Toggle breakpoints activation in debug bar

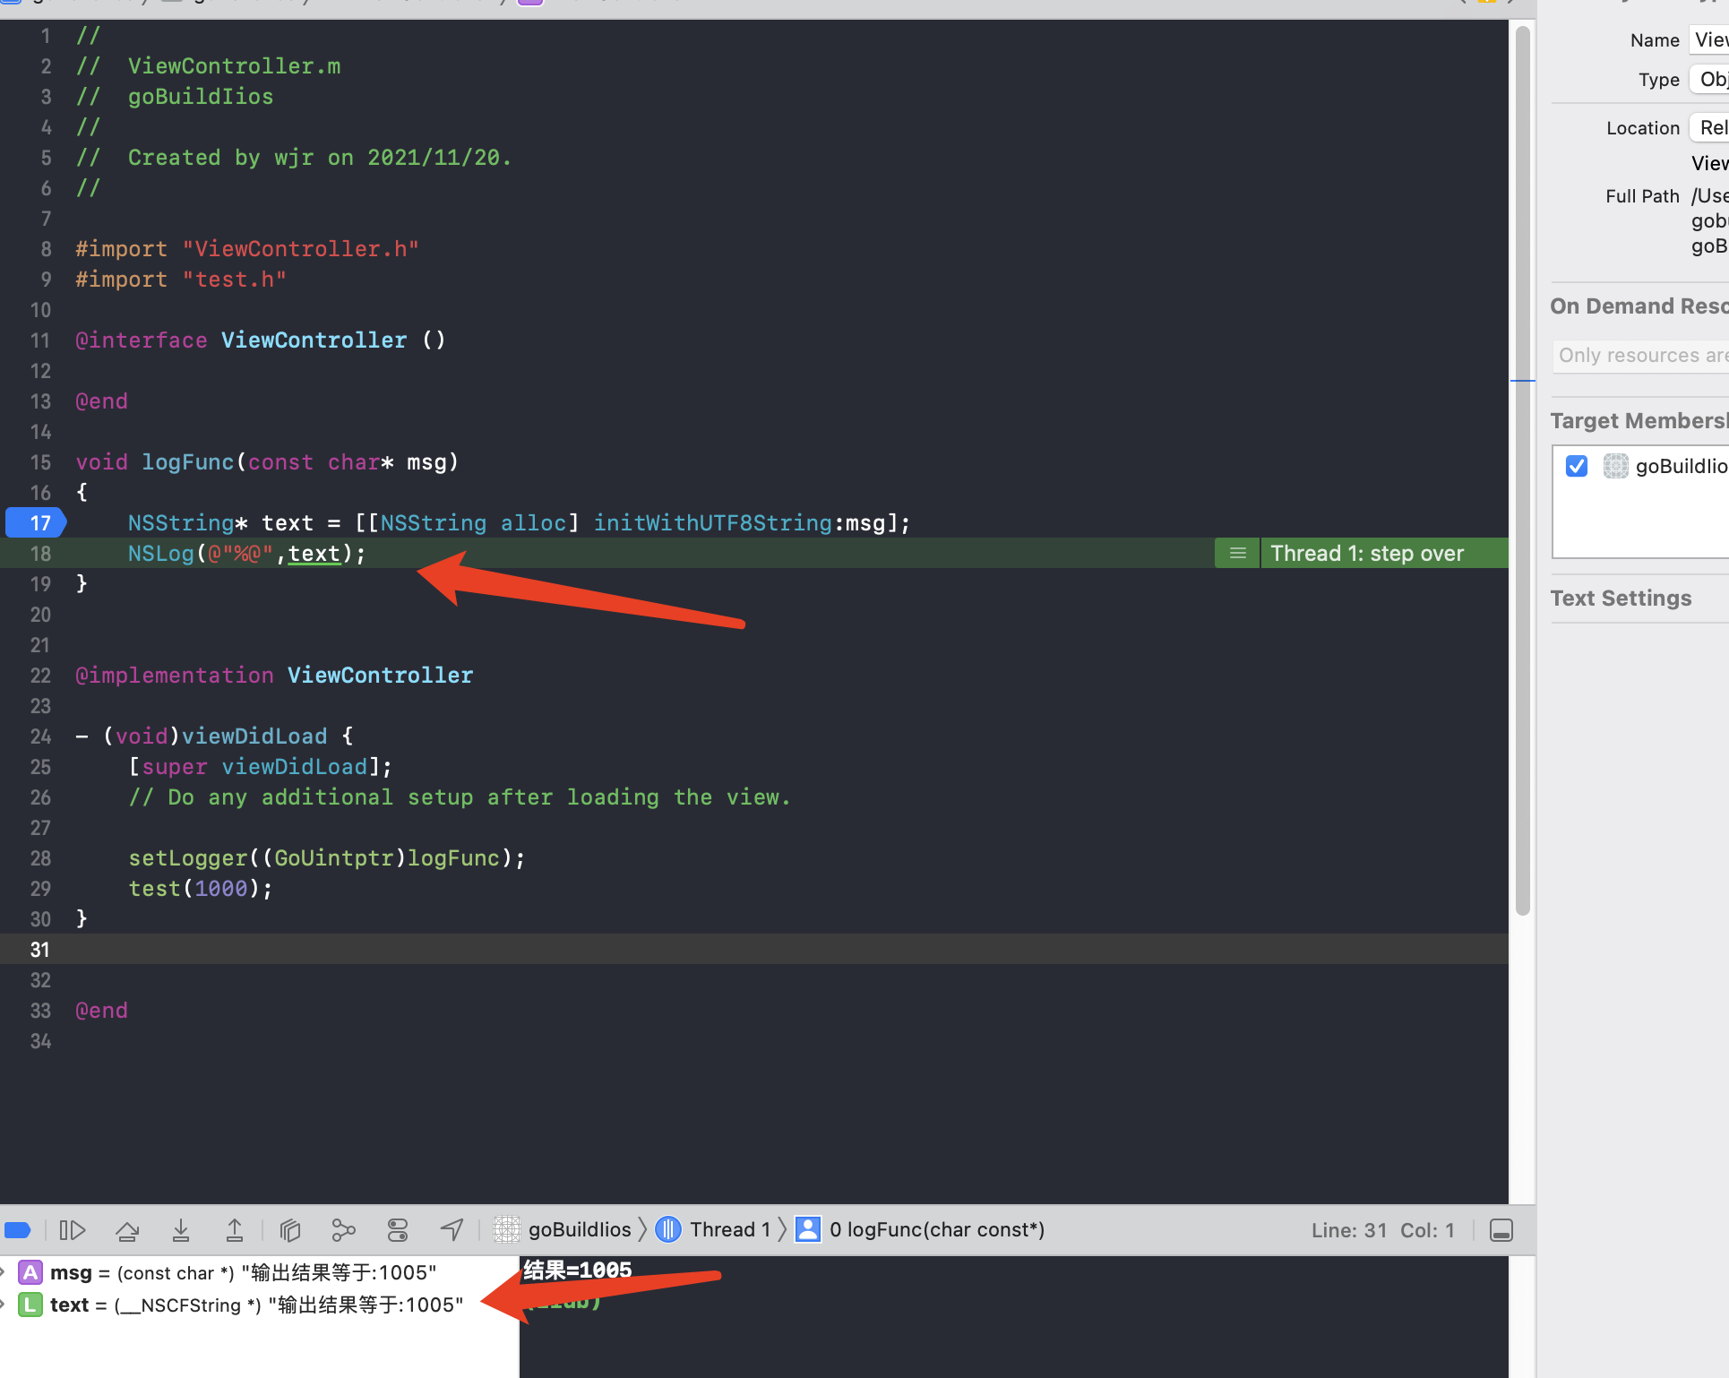pyautogui.click(x=18, y=1230)
